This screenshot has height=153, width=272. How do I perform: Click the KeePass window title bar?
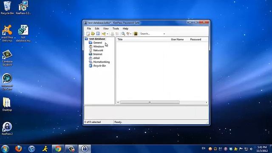click(x=135, y=23)
